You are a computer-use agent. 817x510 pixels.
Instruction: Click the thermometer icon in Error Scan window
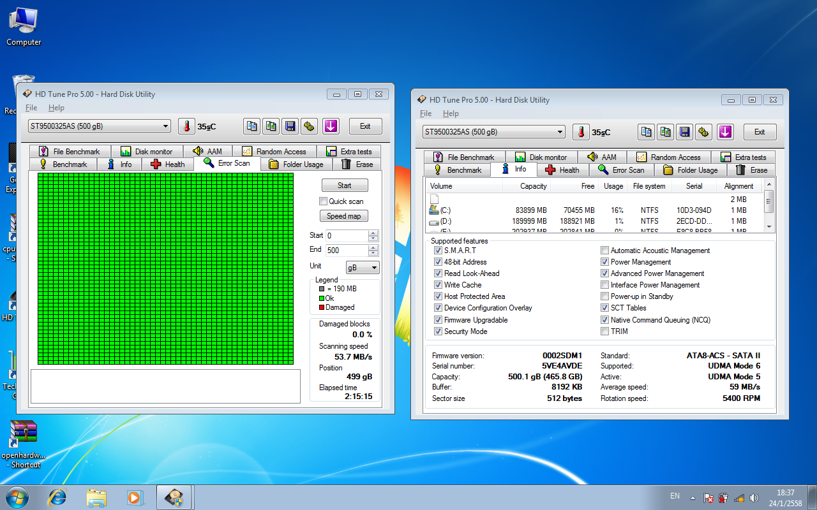pos(186,126)
